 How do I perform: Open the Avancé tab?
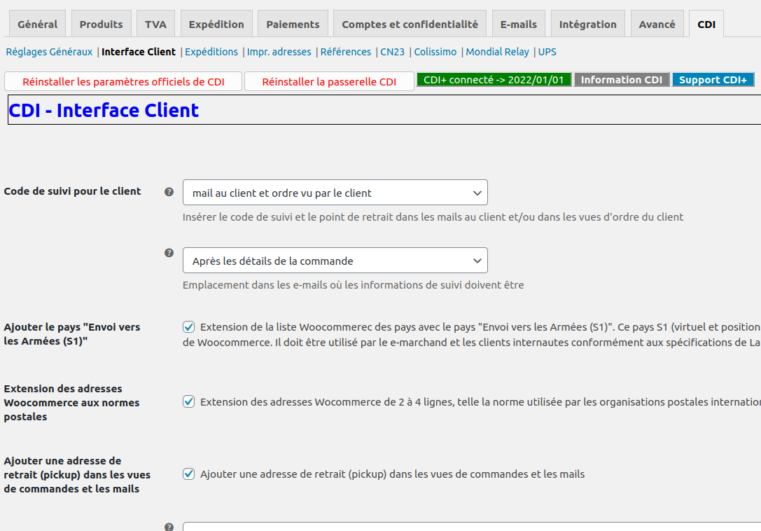657,24
